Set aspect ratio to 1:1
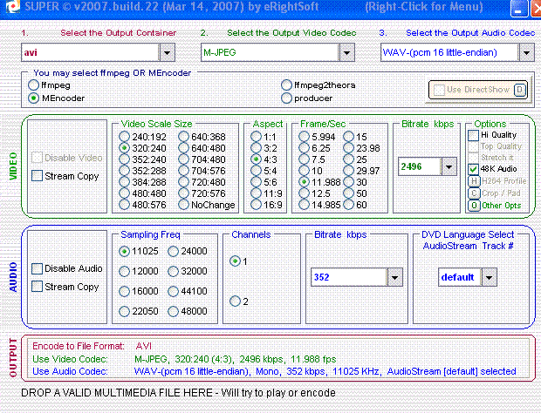Screen dimensions: 541x413 256,137
